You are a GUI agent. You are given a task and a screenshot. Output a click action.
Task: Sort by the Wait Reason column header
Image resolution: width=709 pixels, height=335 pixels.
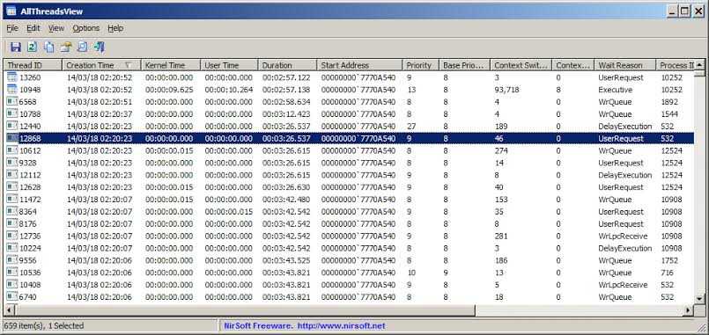click(x=626, y=65)
